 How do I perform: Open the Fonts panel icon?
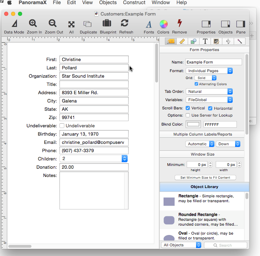[x=149, y=27]
